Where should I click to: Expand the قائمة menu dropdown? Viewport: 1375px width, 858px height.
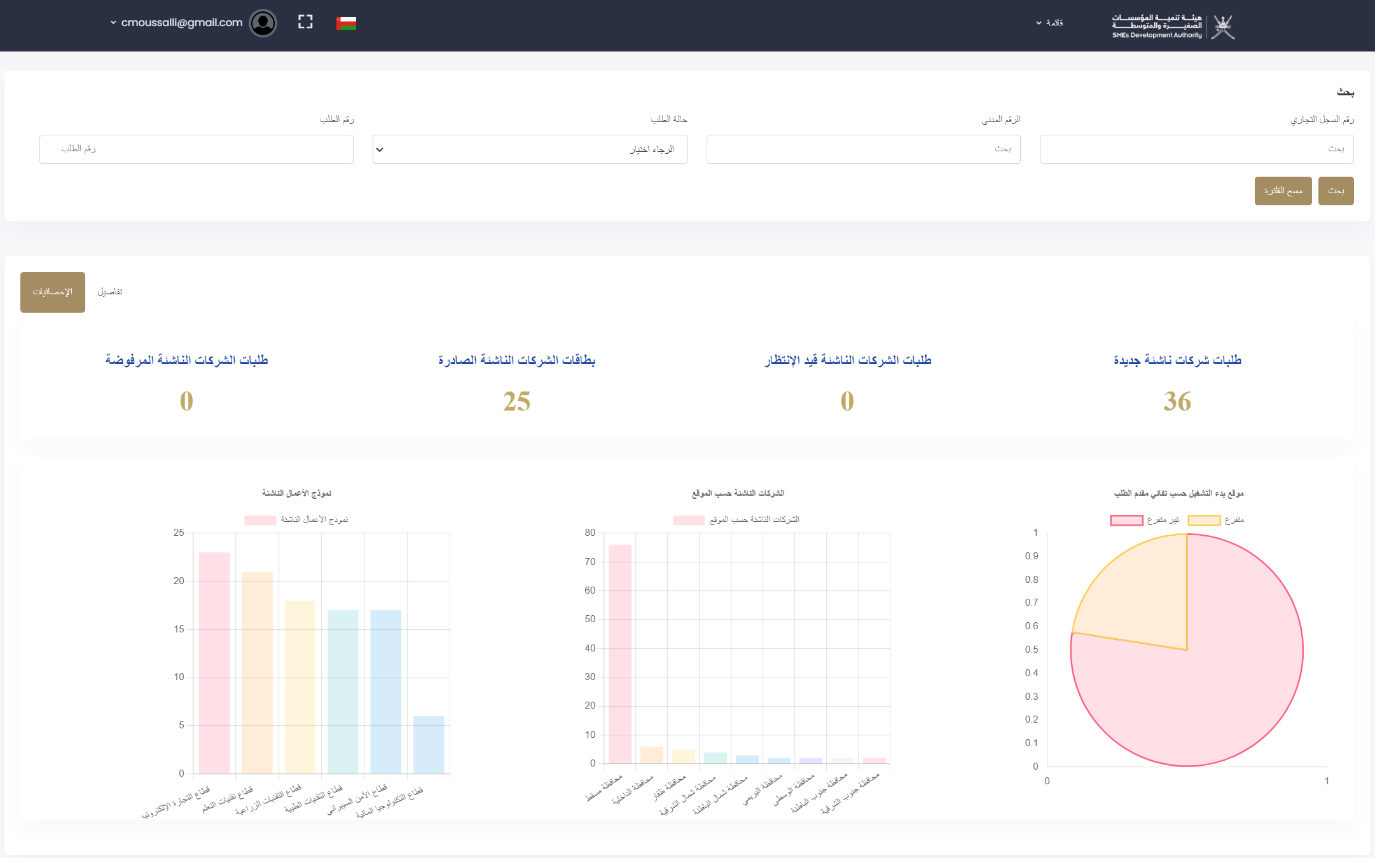(x=1049, y=23)
